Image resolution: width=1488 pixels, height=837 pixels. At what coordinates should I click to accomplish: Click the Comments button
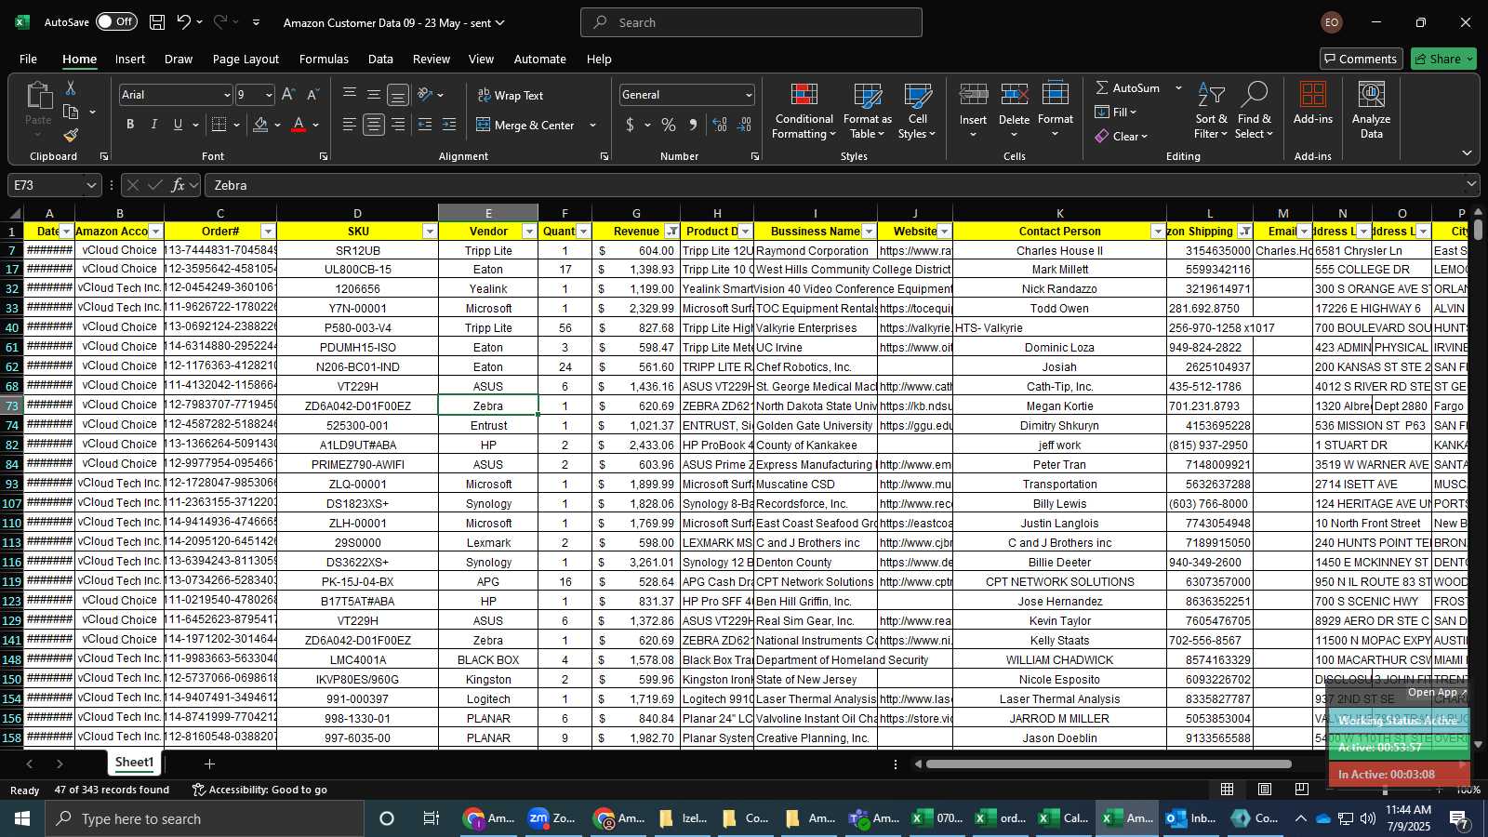point(1360,59)
